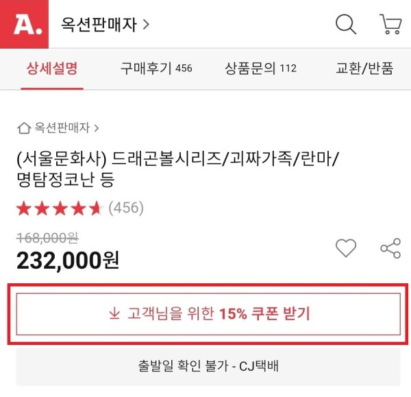This screenshot has height=397, width=411.
Task: Expand chevron beside header 옥션판매자
Action: (x=146, y=25)
